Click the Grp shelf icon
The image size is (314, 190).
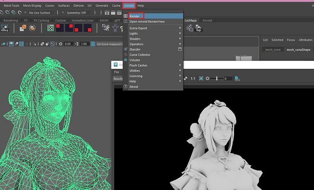[x=198, y=28]
